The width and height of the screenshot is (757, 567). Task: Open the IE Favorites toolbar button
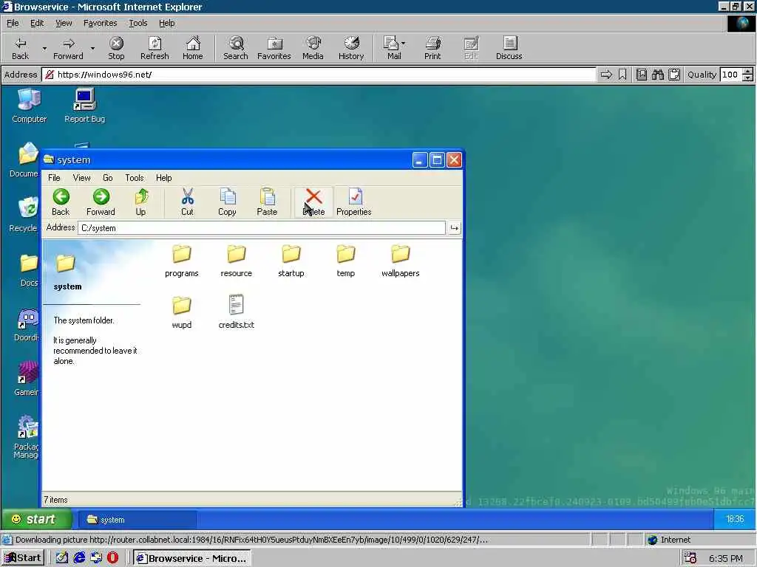coord(274,48)
